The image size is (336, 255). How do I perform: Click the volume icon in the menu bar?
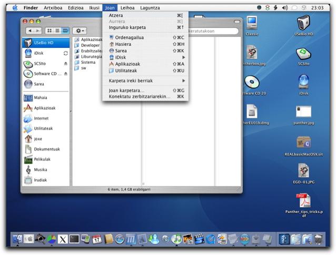284,8
